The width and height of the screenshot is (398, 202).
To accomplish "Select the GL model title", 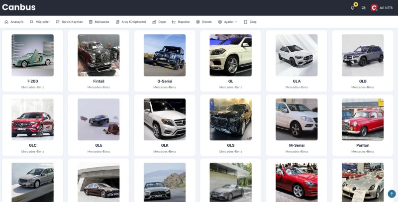I will point(230,81).
